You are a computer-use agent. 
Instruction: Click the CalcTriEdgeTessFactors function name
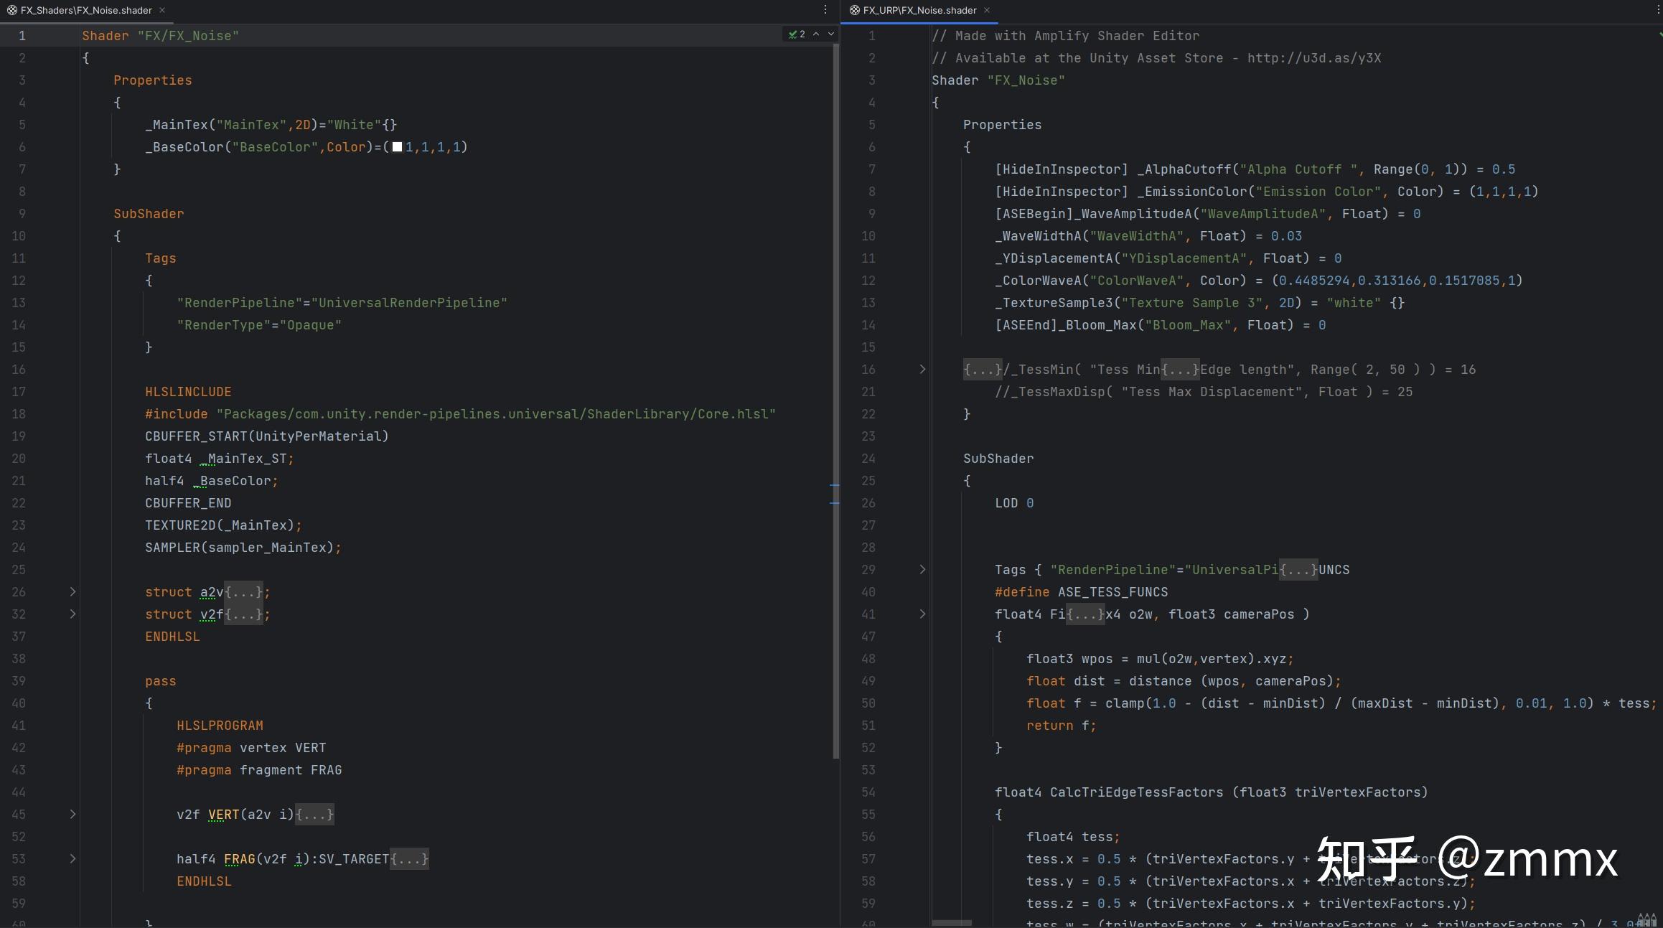pyautogui.click(x=1136, y=792)
